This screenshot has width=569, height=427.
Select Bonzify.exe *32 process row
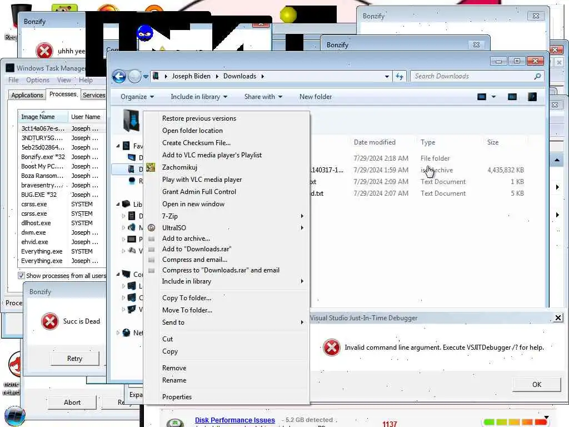(62, 157)
